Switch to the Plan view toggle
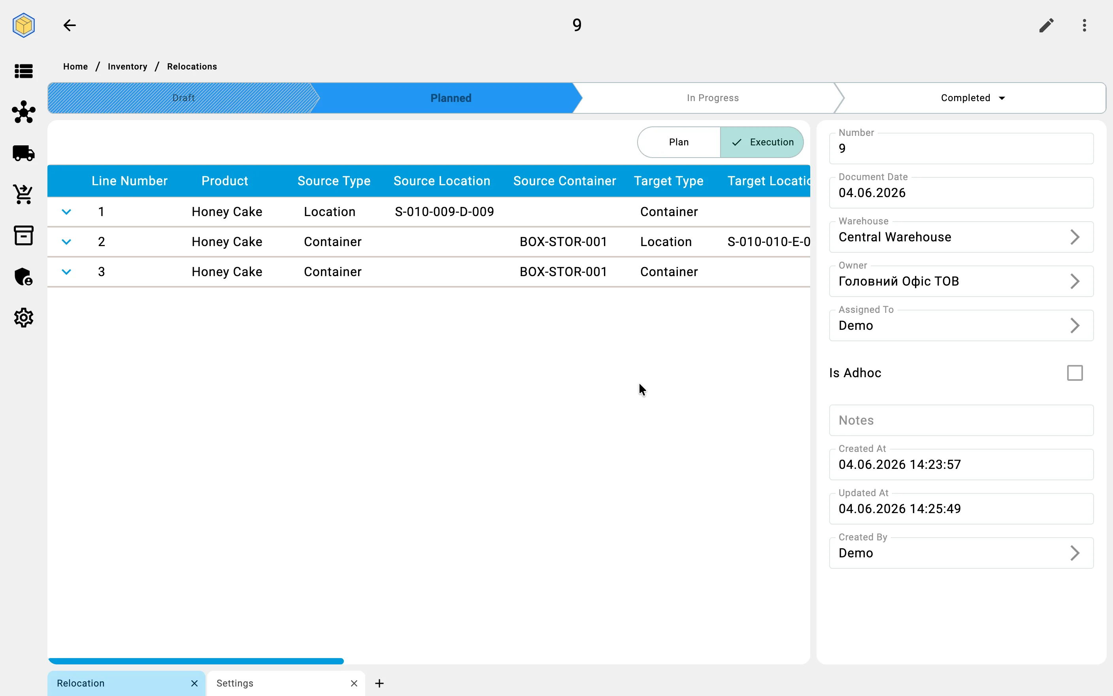This screenshot has height=696, width=1113. pos(679,142)
